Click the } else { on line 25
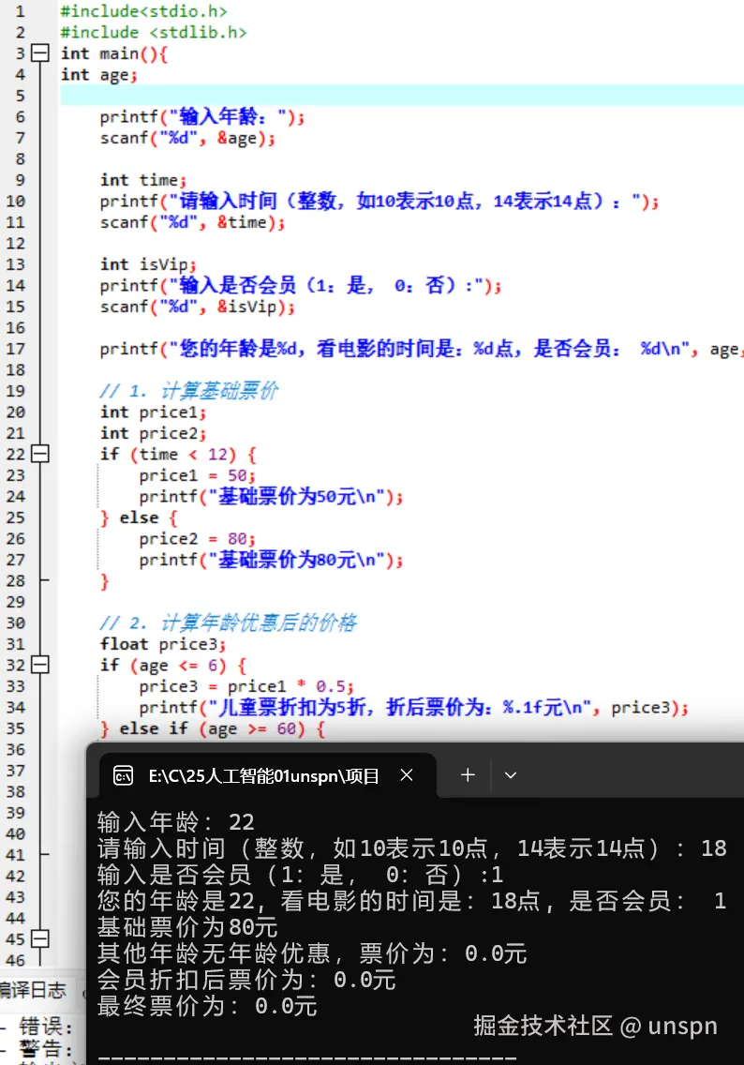Viewport: 744px width, 1065px height. (139, 517)
